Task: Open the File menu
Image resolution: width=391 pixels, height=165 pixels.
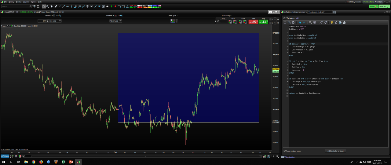Action: tap(5, 2)
